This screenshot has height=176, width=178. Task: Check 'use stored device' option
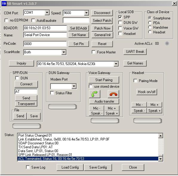pos(90,86)
